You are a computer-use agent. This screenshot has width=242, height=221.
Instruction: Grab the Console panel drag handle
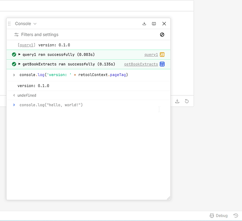click(9, 23)
